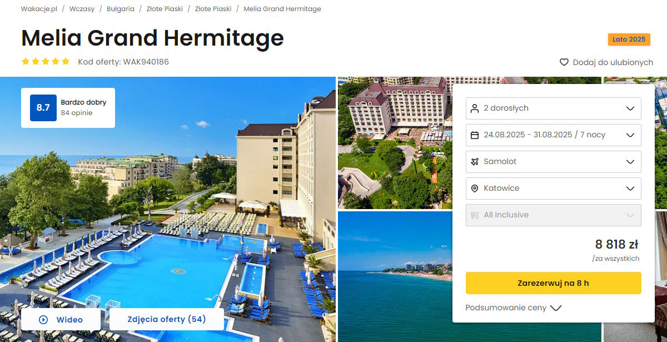Viewport: 667px width, 342px height.
Task: Click the location pin icon beside Katowice
Action: tap(474, 189)
